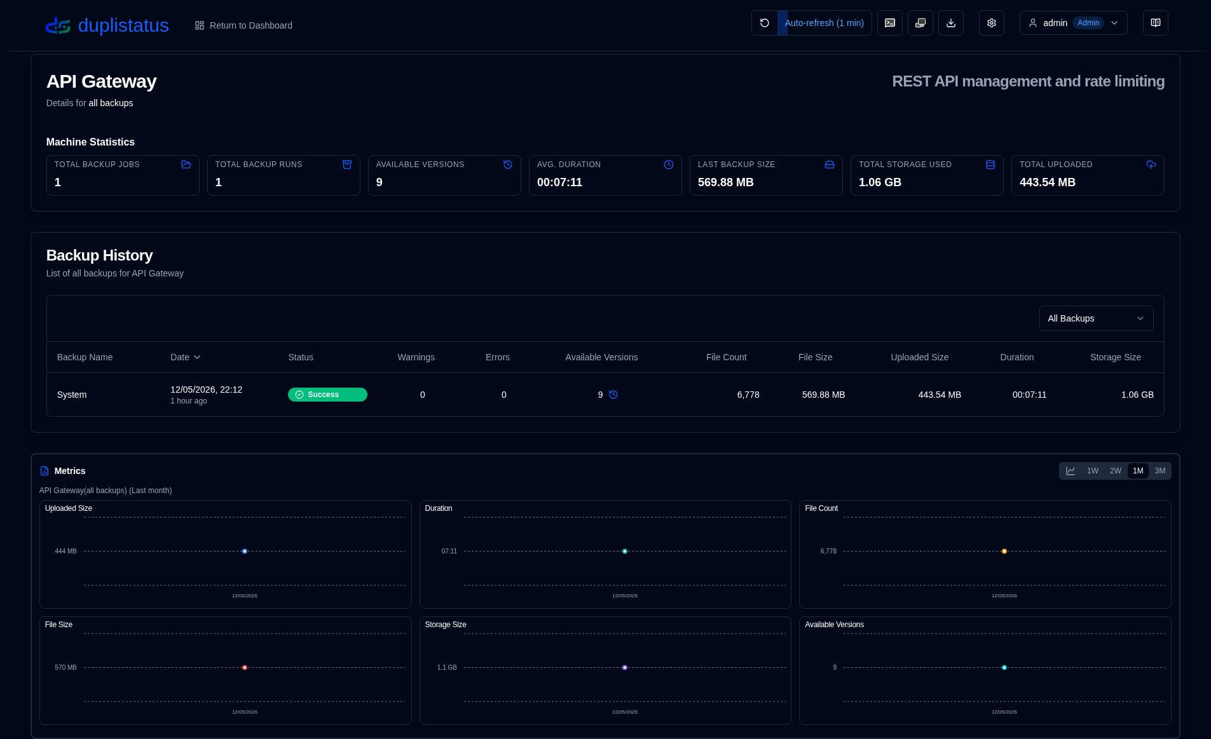The height and width of the screenshot is (739, 1211).
Task: Open the user guide book icon
Action: pyautogui.click(x=1156, y=23)
